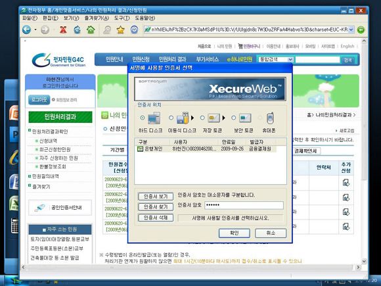Select security token certificate location icon
Image resolution: width=381 pixels, height=286 pixels.
245,118
